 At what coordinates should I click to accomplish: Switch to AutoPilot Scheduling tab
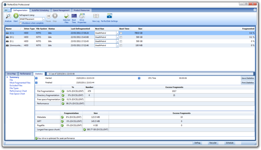click(40, 10)
